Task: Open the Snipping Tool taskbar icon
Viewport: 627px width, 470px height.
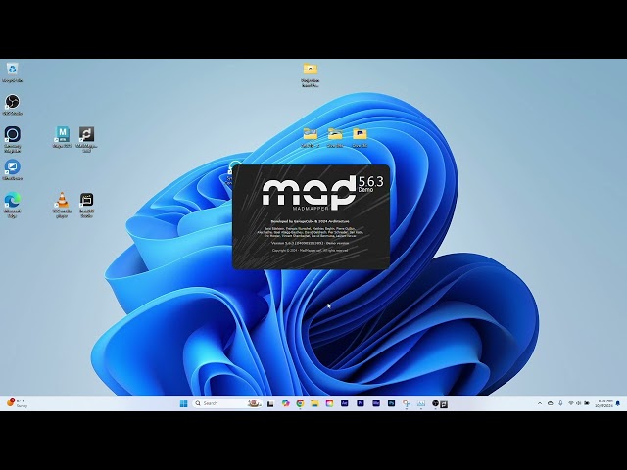Action: (x=407, y=403)
